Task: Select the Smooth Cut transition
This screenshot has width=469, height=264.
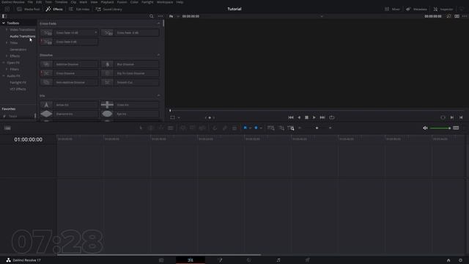Action: (x=130, y=82)
